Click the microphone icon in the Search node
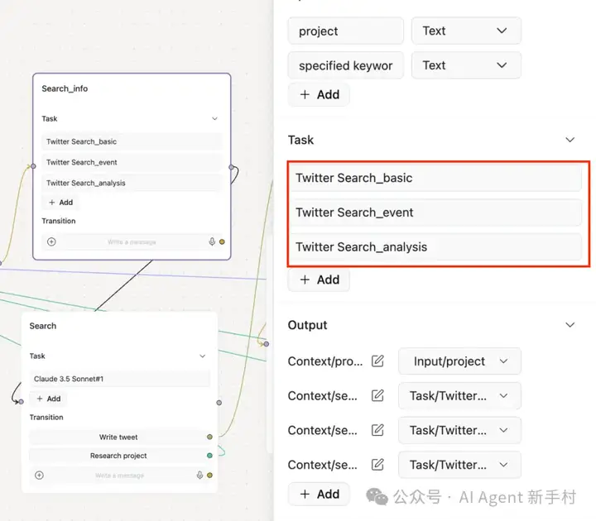 pos(199,475)
